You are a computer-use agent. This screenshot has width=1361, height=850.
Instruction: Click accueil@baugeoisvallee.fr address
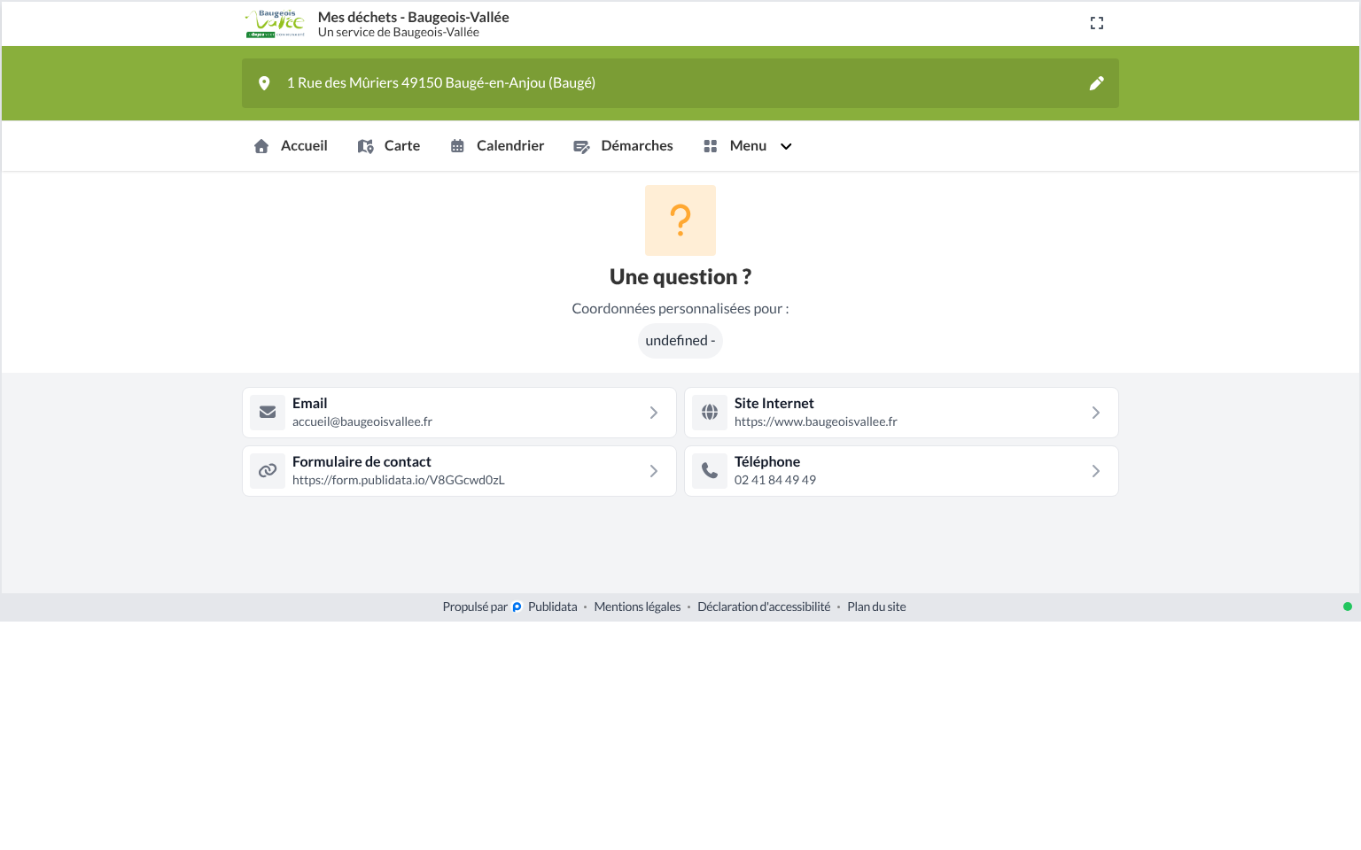(x=362, y=421)
